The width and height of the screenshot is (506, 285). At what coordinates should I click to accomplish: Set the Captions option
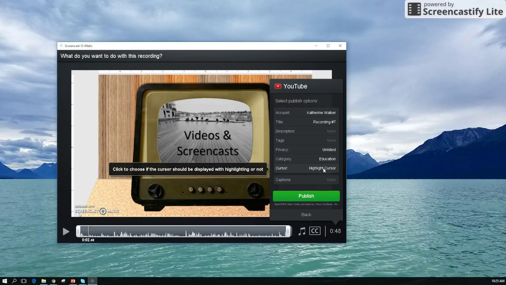coord(306,180)
